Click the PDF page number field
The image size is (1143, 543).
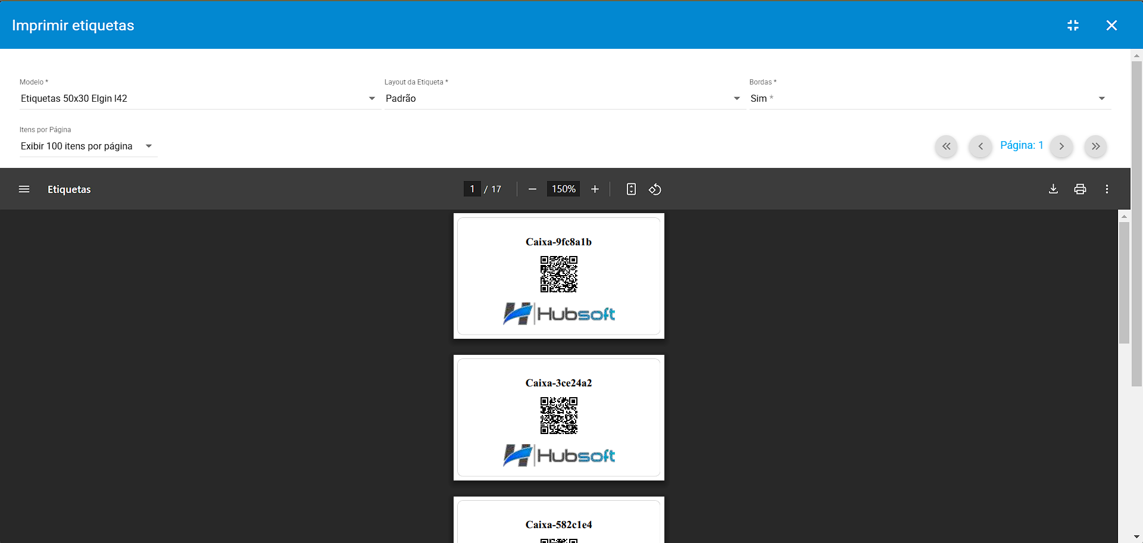click(x=472, y=189)
